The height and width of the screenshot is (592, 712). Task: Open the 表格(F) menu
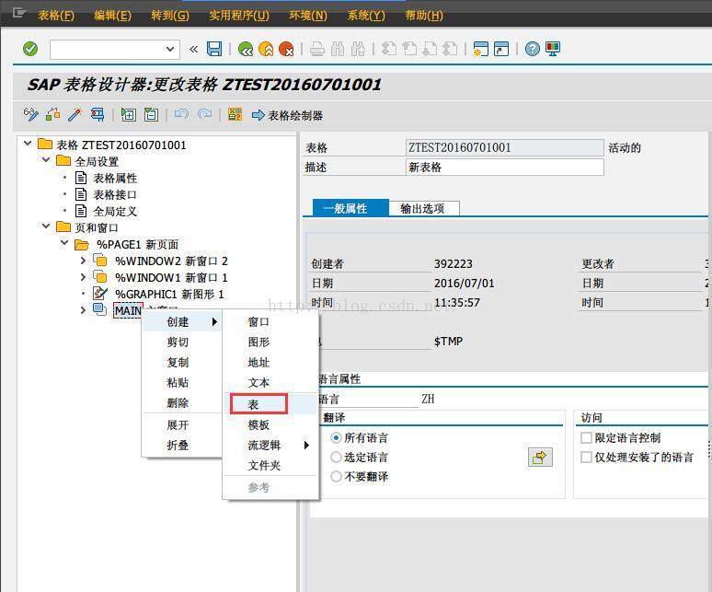(56, 16)
